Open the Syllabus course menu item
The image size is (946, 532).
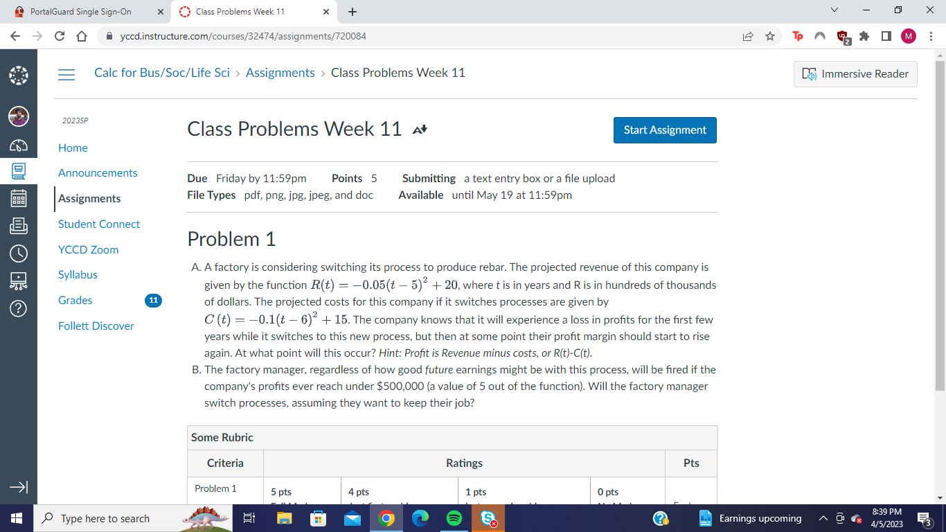pos(78,274)
